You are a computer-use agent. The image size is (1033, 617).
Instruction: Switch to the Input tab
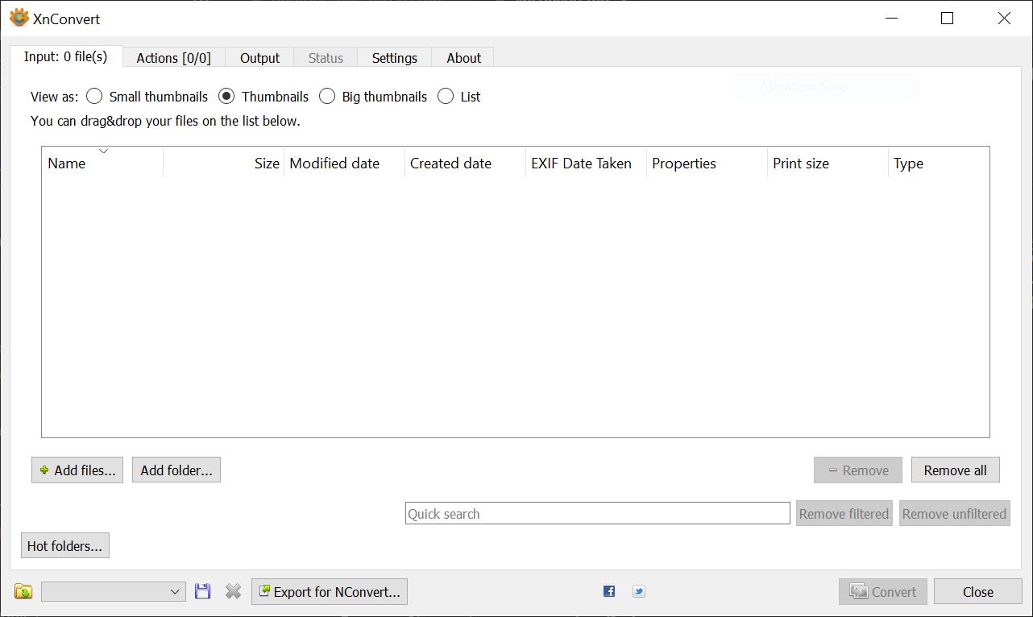coord(66,57)
